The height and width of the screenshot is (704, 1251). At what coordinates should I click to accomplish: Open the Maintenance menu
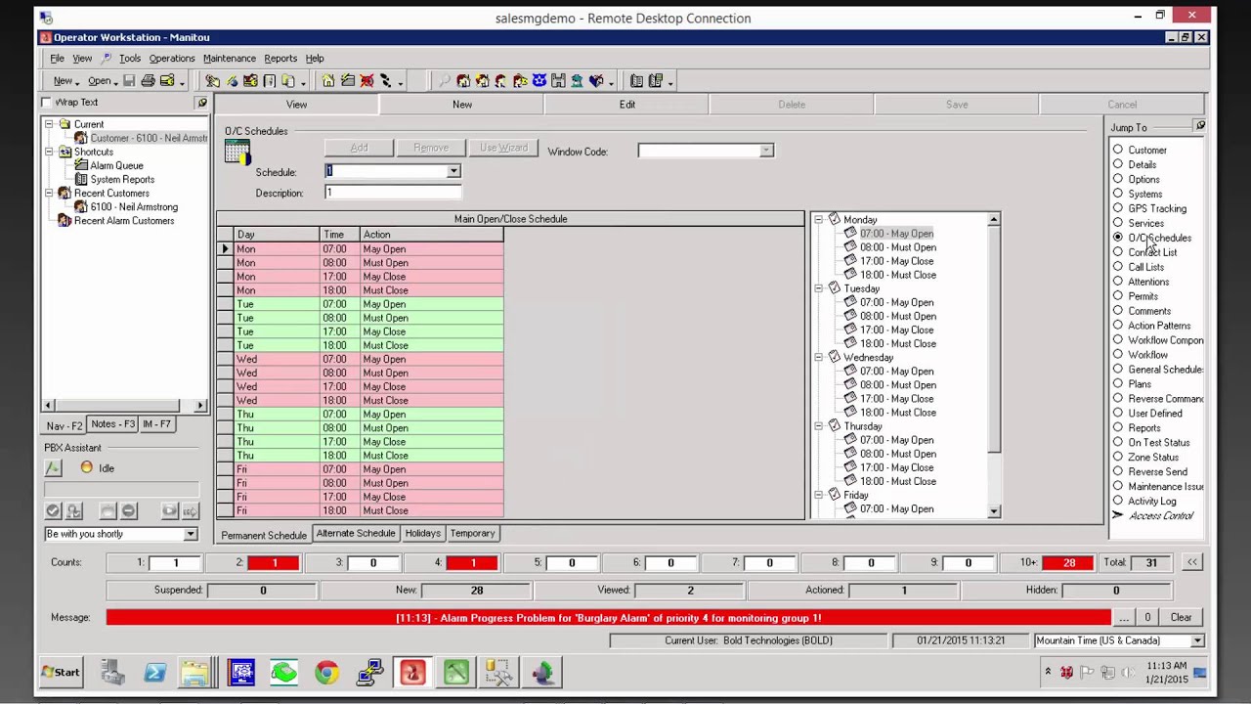pos(229,59)
